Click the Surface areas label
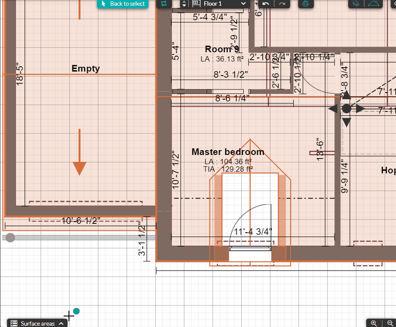396x327 pixels. click(x=38, y=323)
